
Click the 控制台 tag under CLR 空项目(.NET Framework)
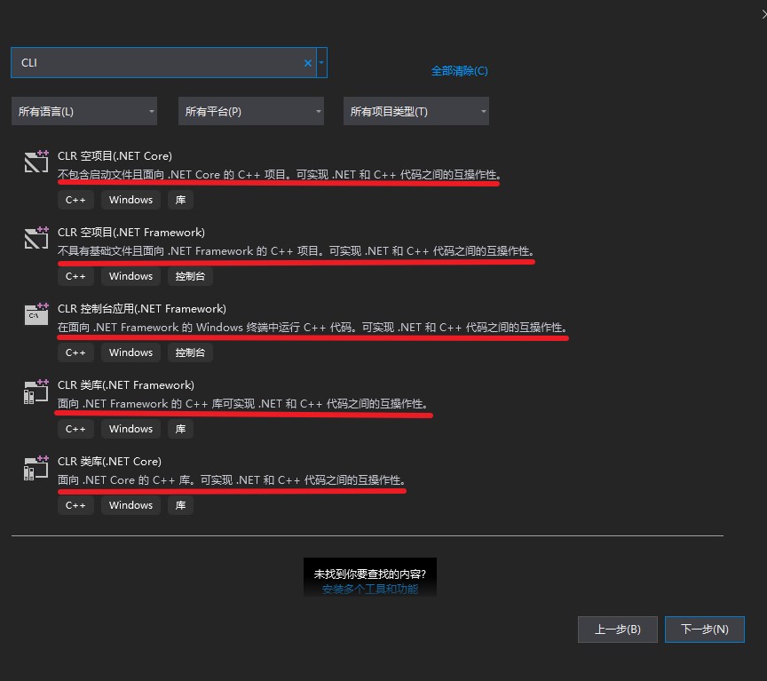point(189,275)
